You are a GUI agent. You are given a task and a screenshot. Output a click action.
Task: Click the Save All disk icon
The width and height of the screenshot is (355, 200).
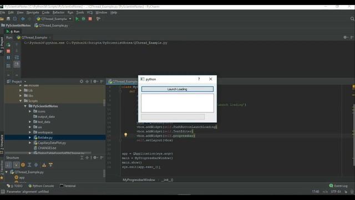(8, 19)
